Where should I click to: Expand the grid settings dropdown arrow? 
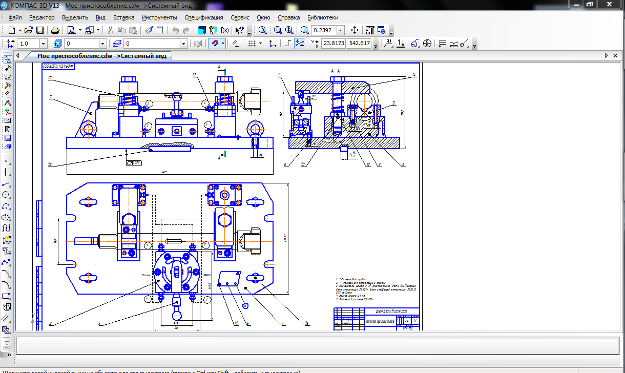click(261, 44)
